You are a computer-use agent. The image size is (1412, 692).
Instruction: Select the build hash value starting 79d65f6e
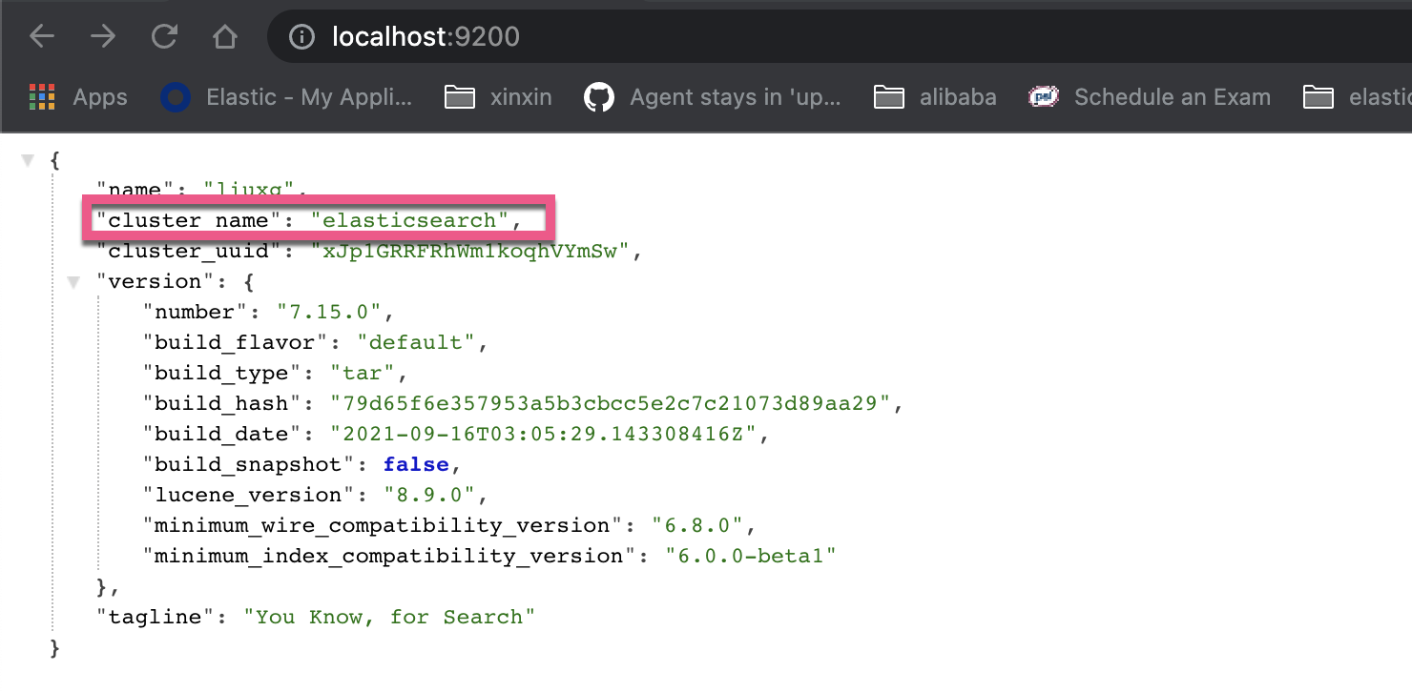612,403
